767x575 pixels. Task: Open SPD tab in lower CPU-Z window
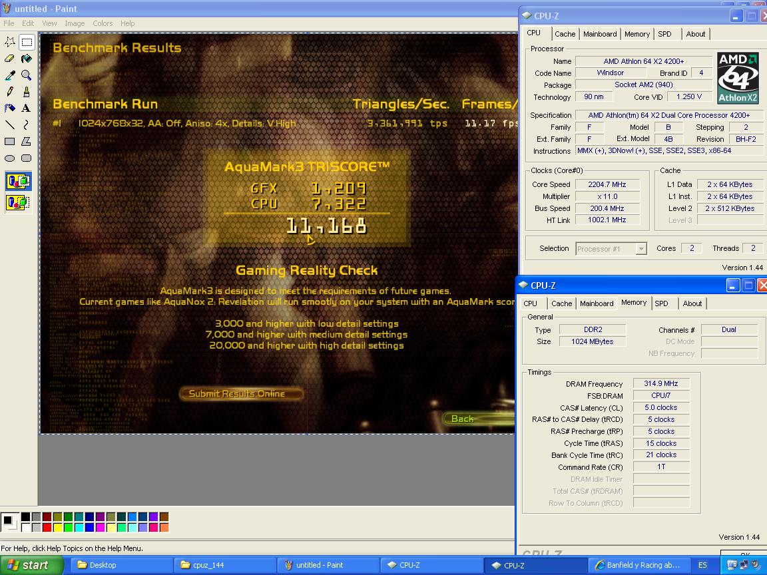pos(661,303)
